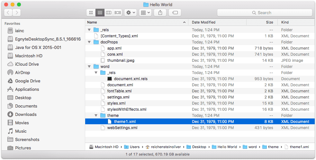Image resolution: width=316 pixels, height=160 pixels.
Task: Click Hello World in path bar
Action: tap(224, 147)
